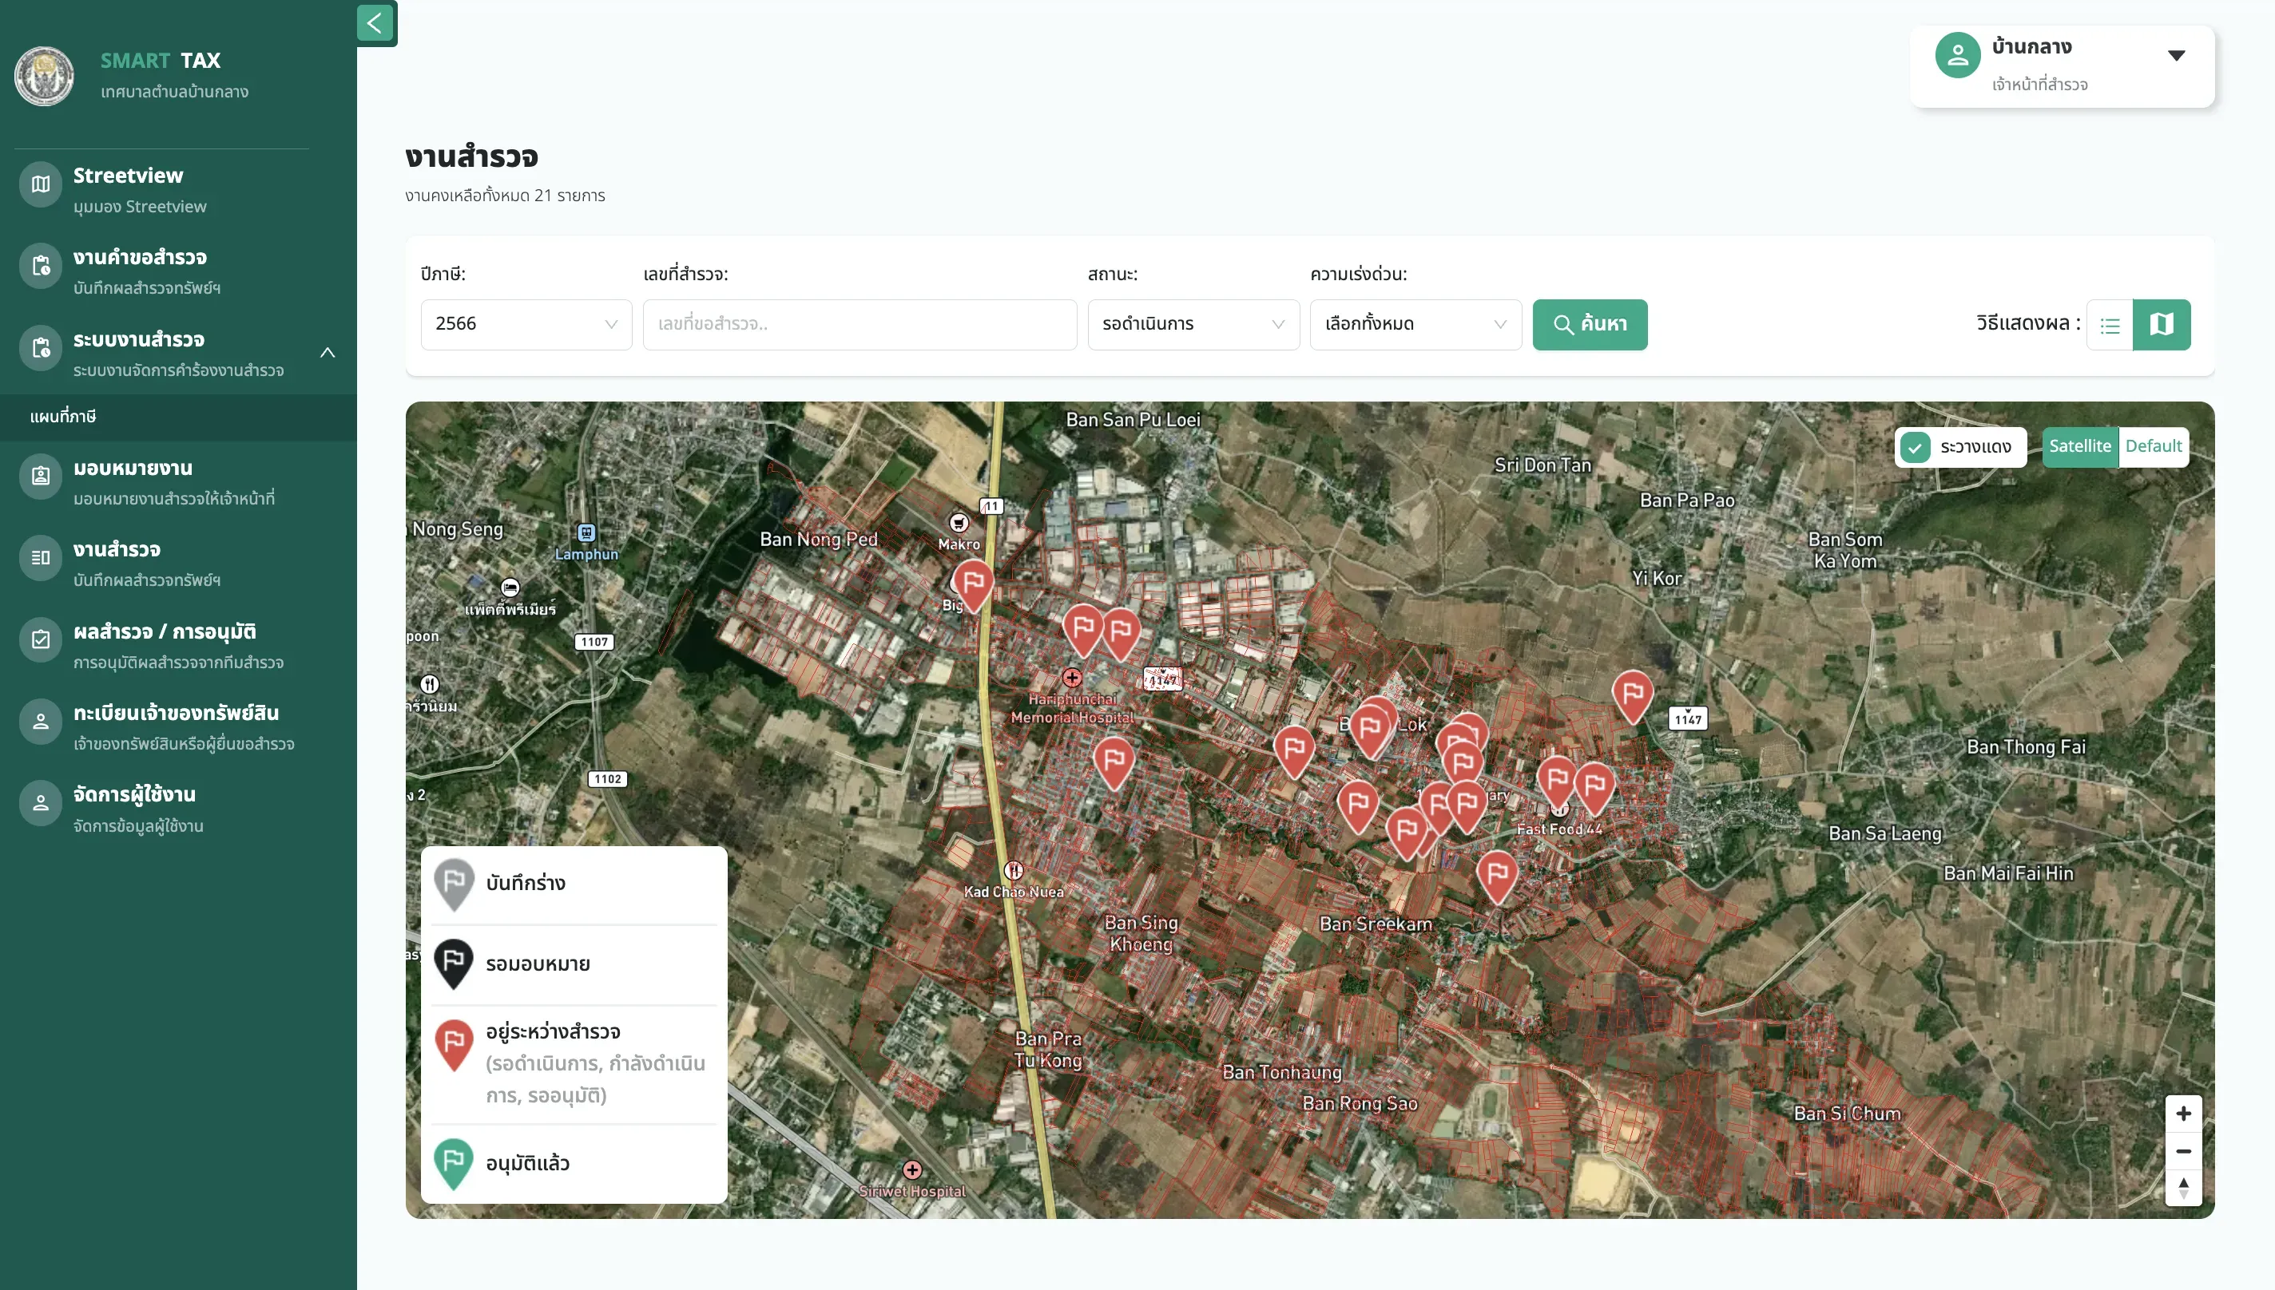Switch to list display view icon
This screenshot has width=2275, height=1290.
pyautogui.click(x=2110, y=325)
